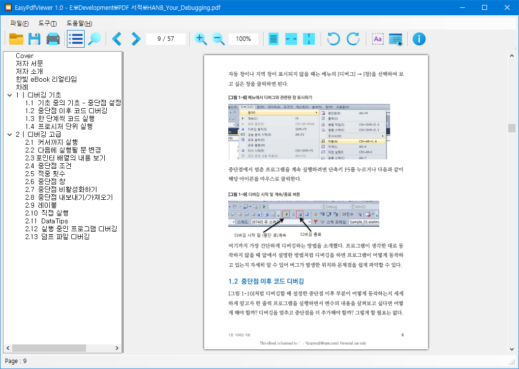The height and width of the screenshot is (369, 519).
Task: Select the 차례 bookmark
Action: (x=22, y=88)
